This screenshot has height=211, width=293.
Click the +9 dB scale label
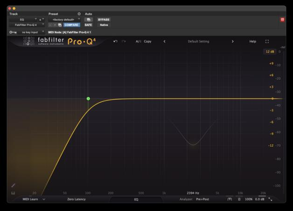tap(272, 63)
